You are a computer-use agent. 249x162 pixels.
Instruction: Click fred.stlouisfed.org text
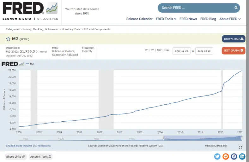216,146
